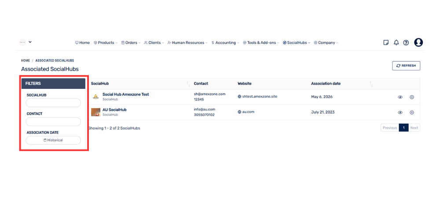The height and width of the screenshot is (220, 440).
Task: Open the SocialHubs menu
Action: 297,43
